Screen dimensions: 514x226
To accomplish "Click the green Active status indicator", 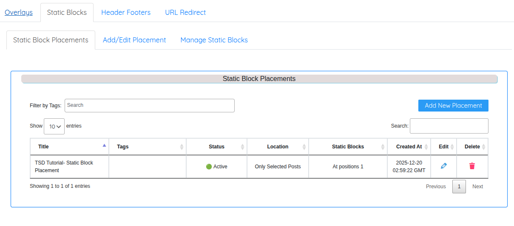I will pos(209,167).
